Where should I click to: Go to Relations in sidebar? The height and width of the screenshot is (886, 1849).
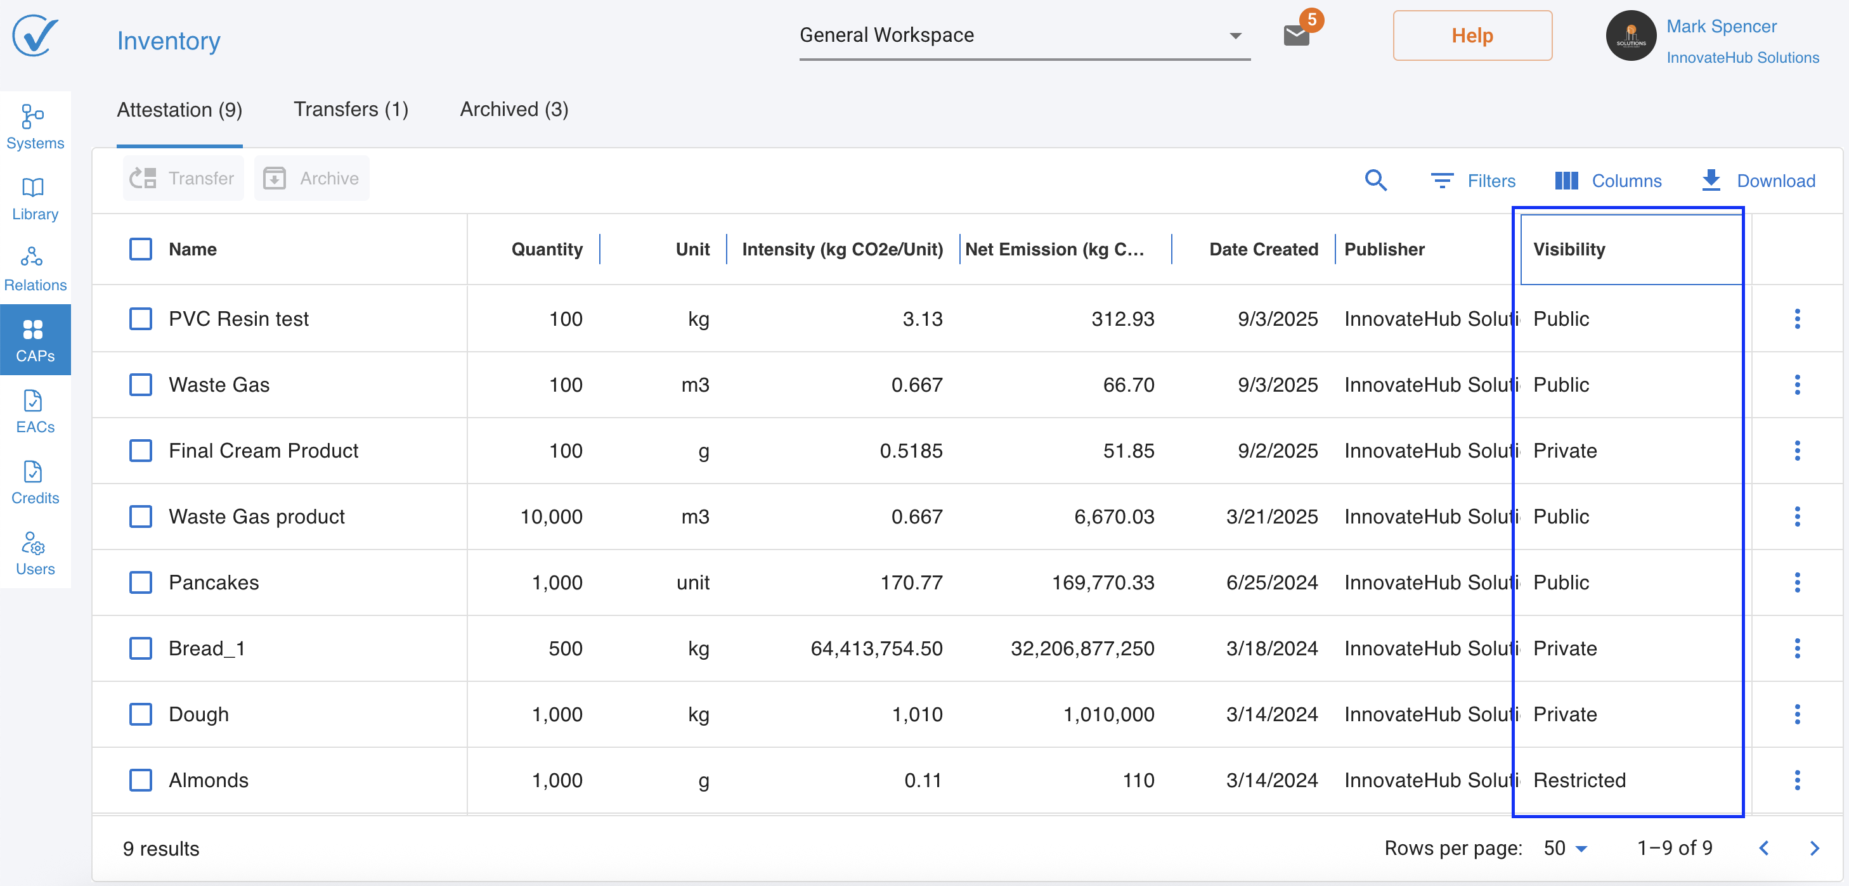tap(34, 268)
